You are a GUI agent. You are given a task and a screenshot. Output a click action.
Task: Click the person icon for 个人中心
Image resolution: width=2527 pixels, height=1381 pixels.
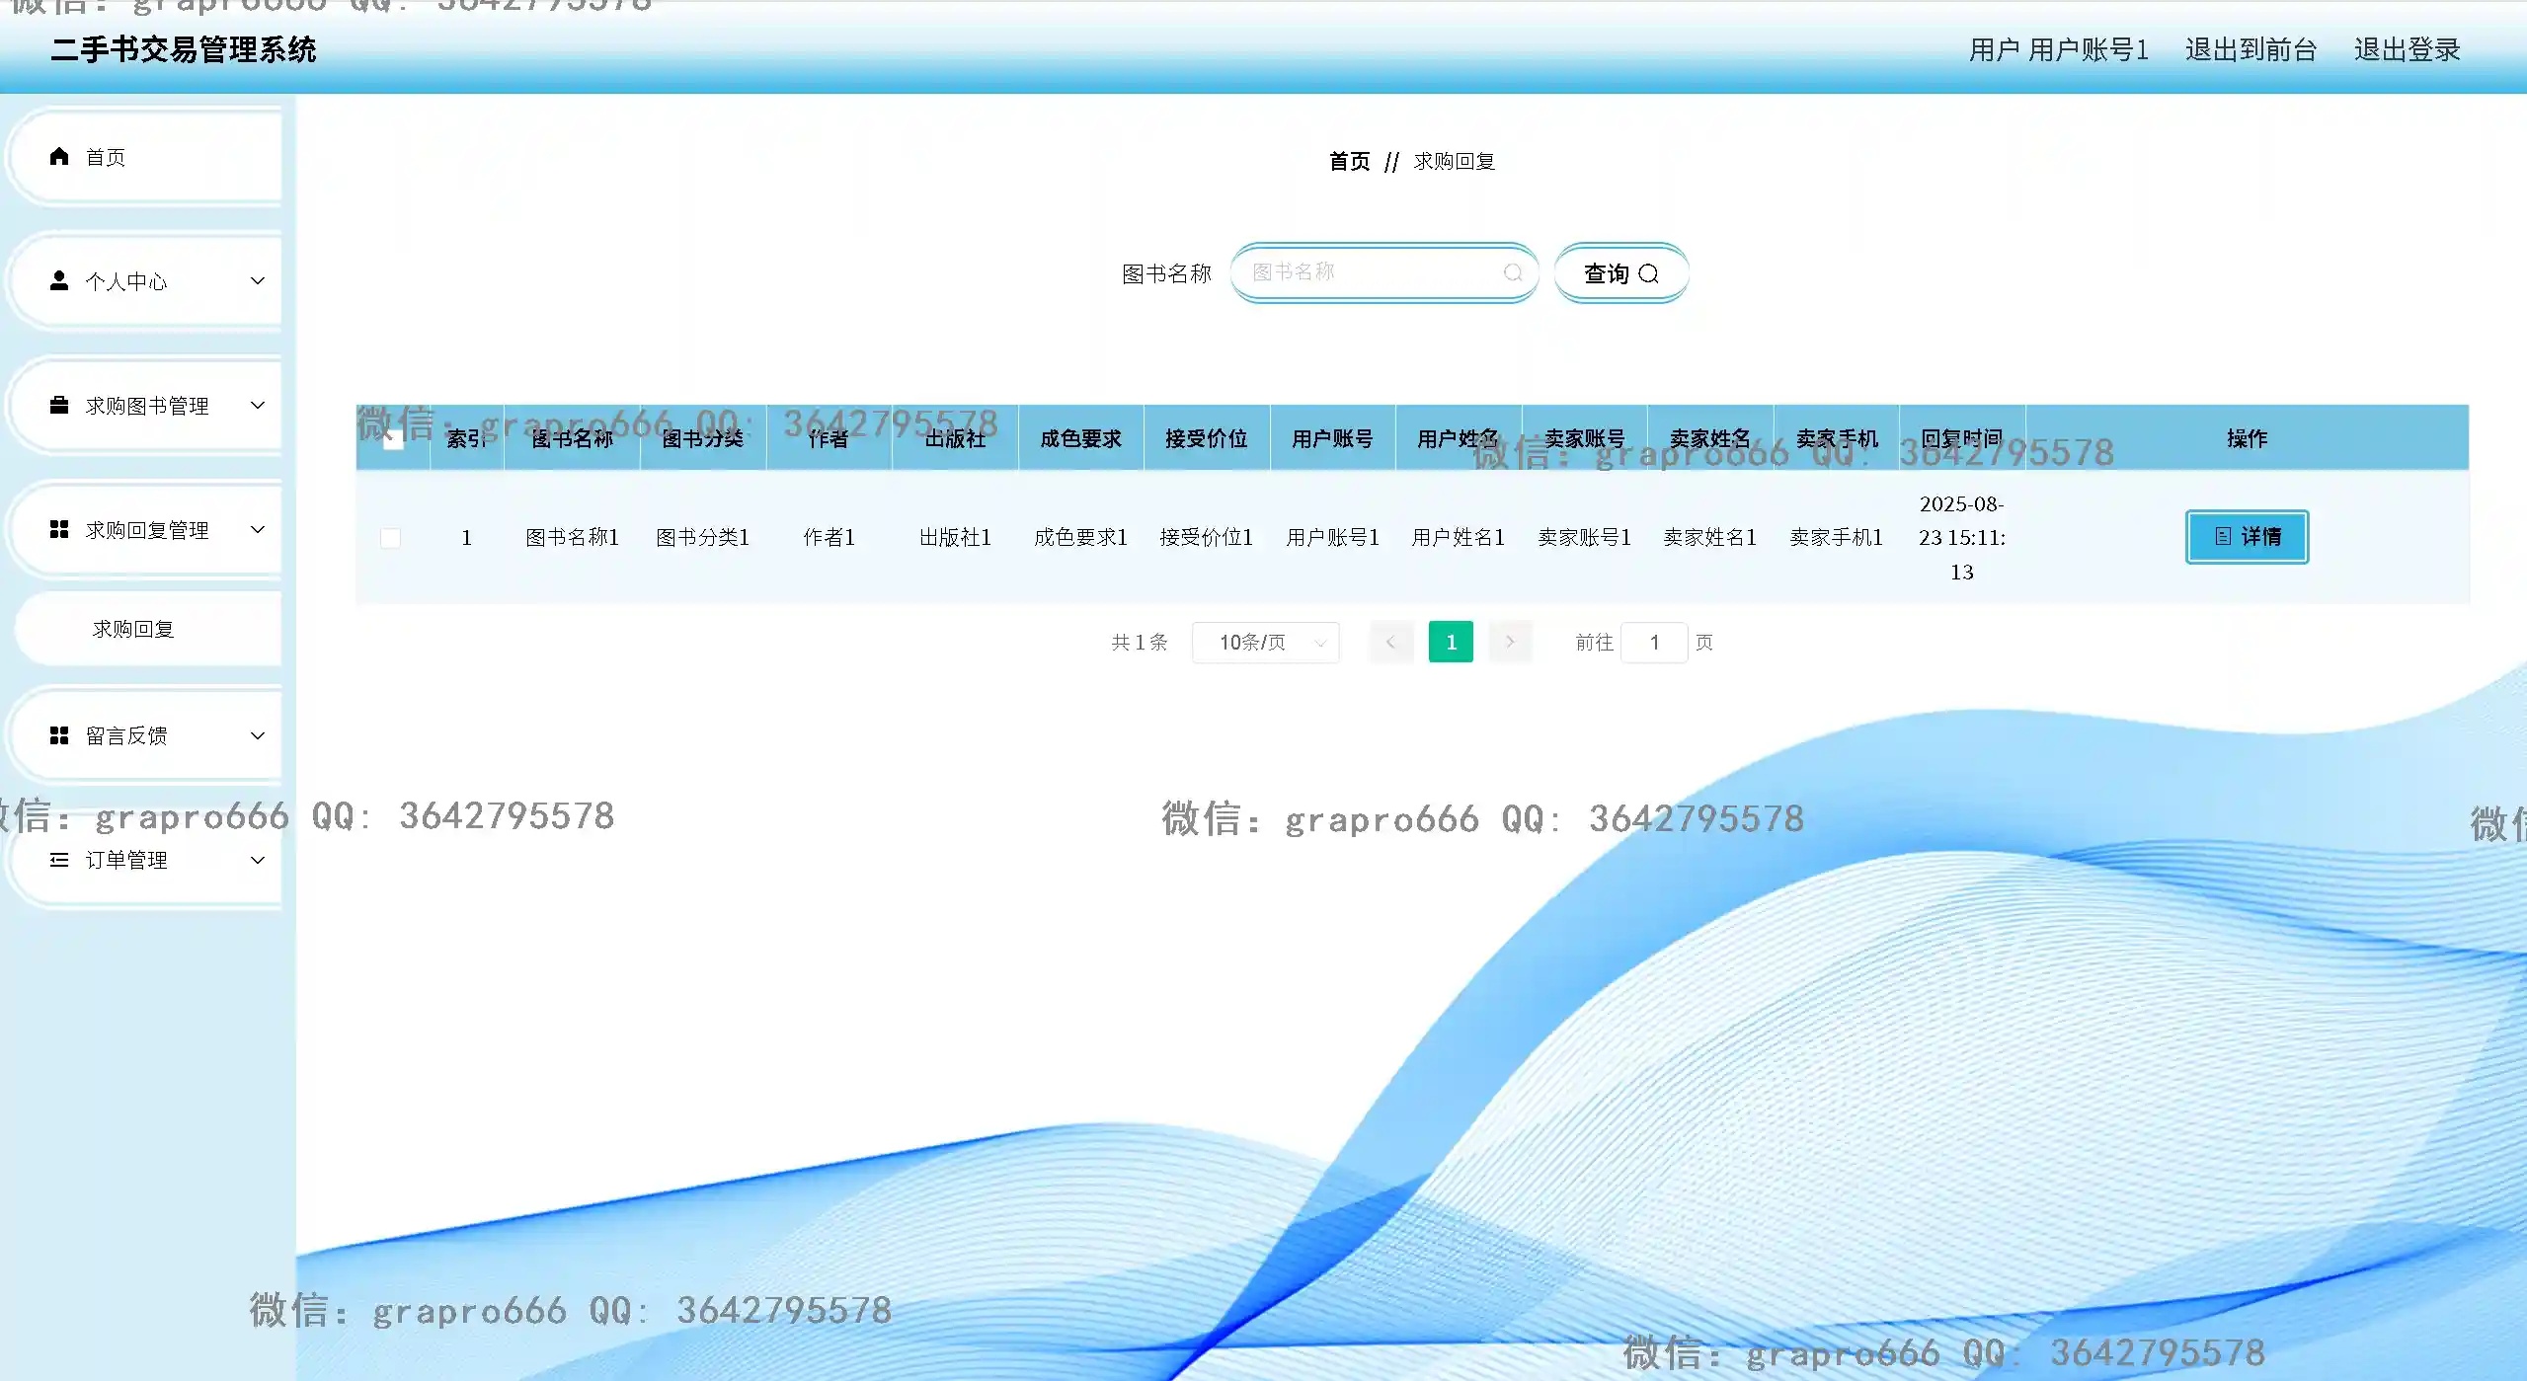pyautogui.click(x=59, y=281)
